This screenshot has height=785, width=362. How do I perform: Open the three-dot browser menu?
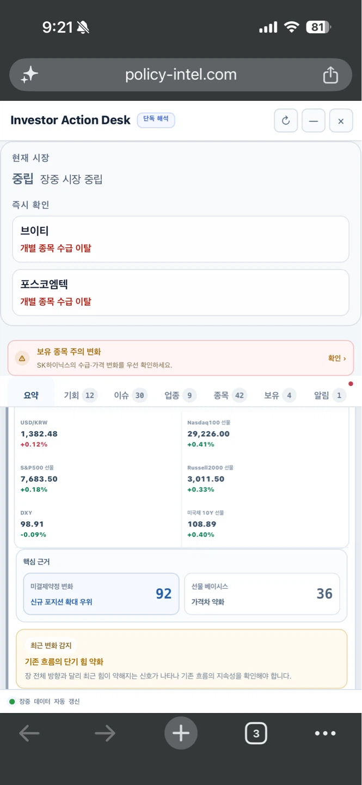[x=325, y=733]
